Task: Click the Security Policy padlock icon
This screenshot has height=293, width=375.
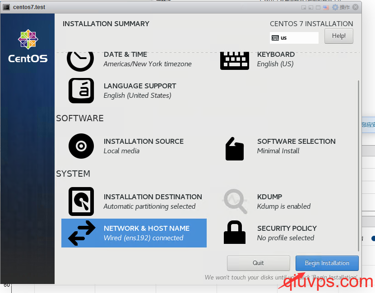Action: tap(235, 232)
